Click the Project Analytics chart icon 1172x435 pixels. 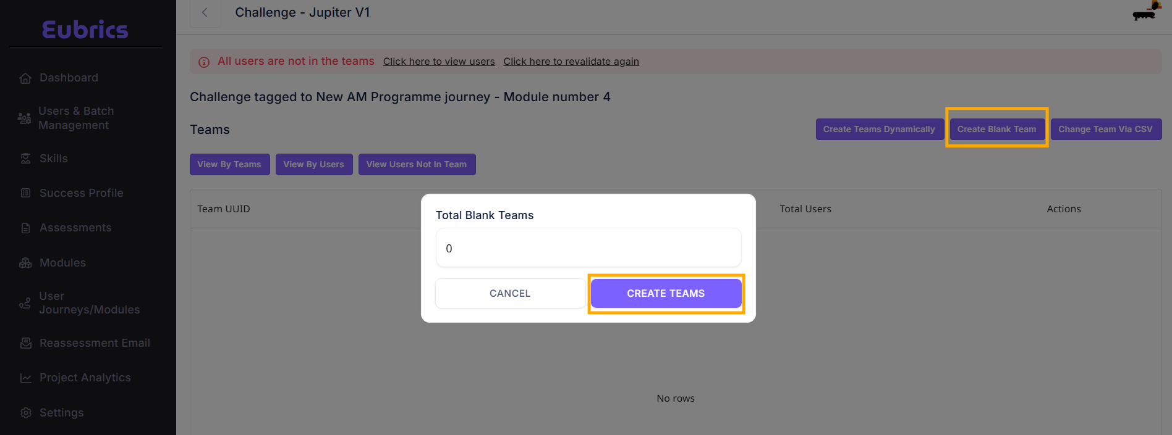click(x=25, y=378)
